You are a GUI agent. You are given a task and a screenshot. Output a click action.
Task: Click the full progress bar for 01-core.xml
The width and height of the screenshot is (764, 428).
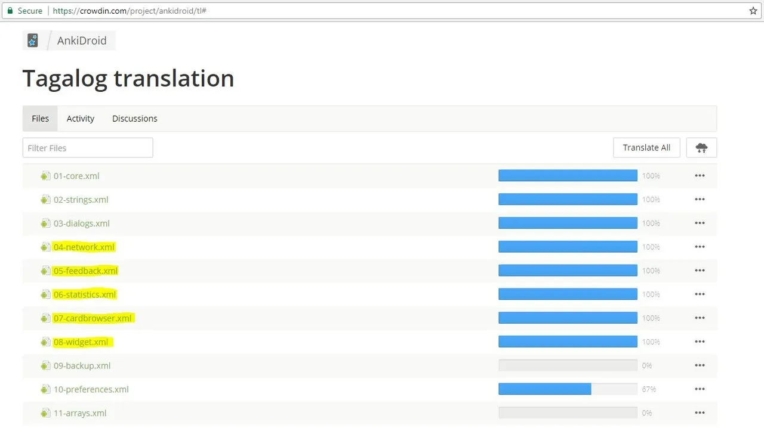point(568,176)
